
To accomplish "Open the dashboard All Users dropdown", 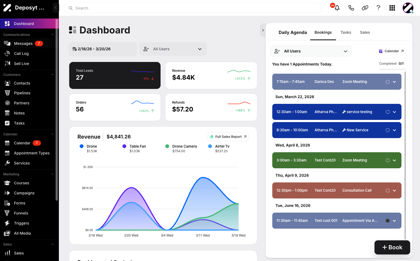I will (173, 49).
